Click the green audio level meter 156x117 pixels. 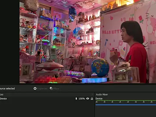click(126, 101)
